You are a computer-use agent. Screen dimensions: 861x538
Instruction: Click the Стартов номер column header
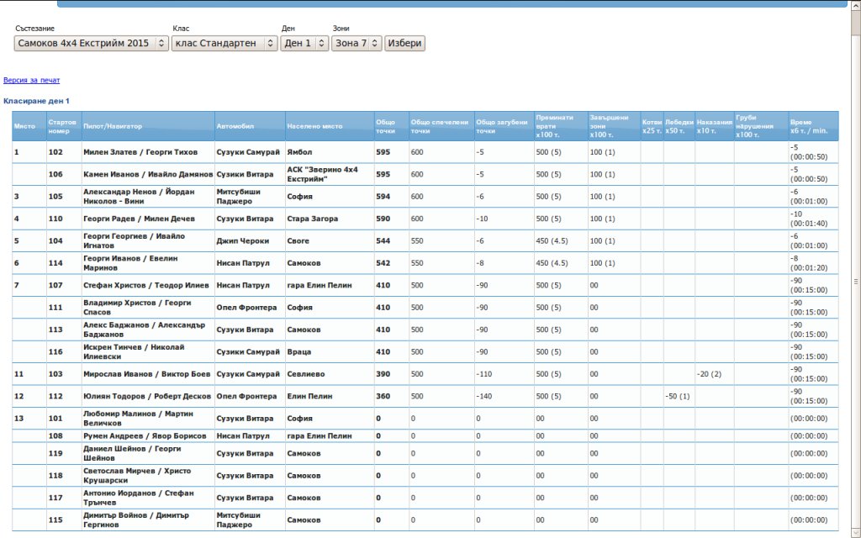point(63,126)
